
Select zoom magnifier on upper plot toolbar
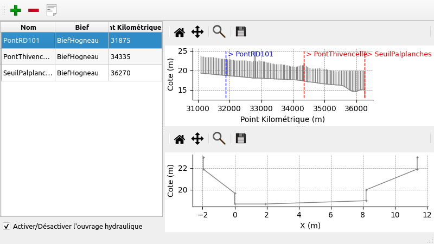point(219,31)
